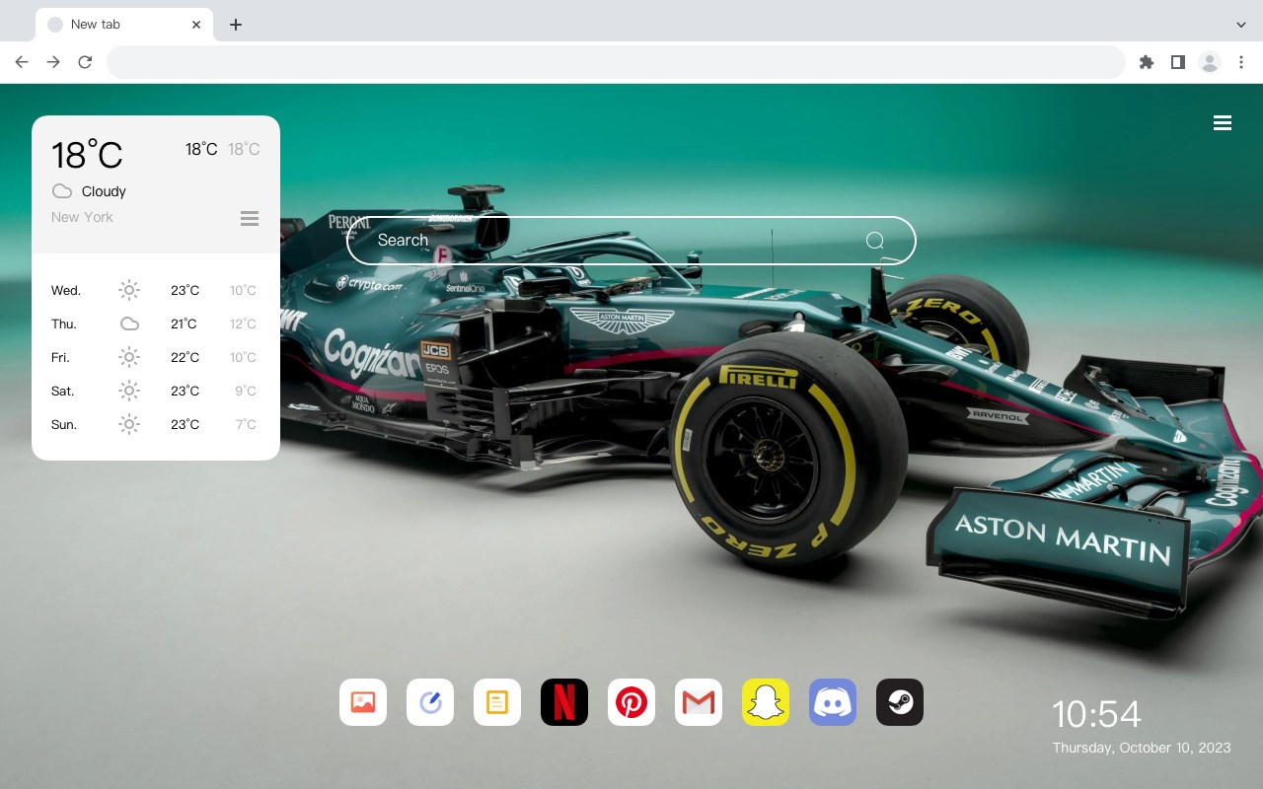Open the Netflix shortcut
The image size is (1263, 789).
tap(564, 702)
